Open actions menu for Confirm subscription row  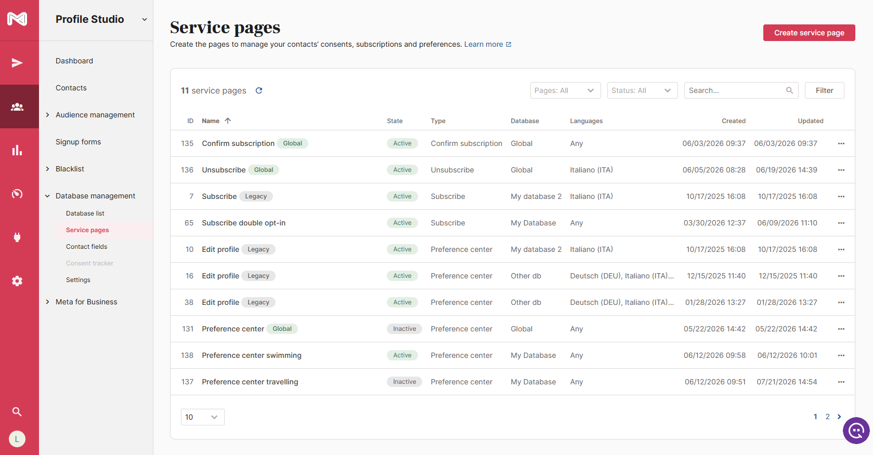(841, 143)
